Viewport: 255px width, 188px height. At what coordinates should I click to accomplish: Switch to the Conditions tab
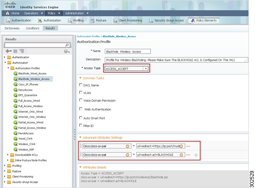32,28
